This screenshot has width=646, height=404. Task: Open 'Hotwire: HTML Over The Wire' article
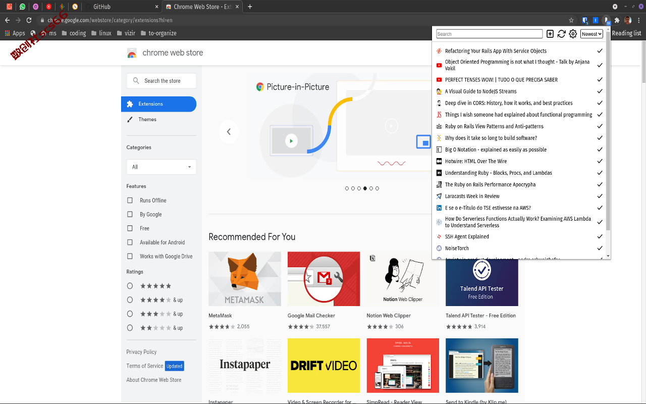pyautogui.click(x=476, y=161)
